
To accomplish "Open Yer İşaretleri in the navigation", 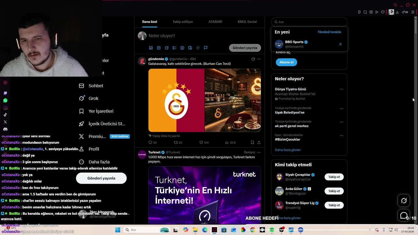I will (x=96, y=111).
